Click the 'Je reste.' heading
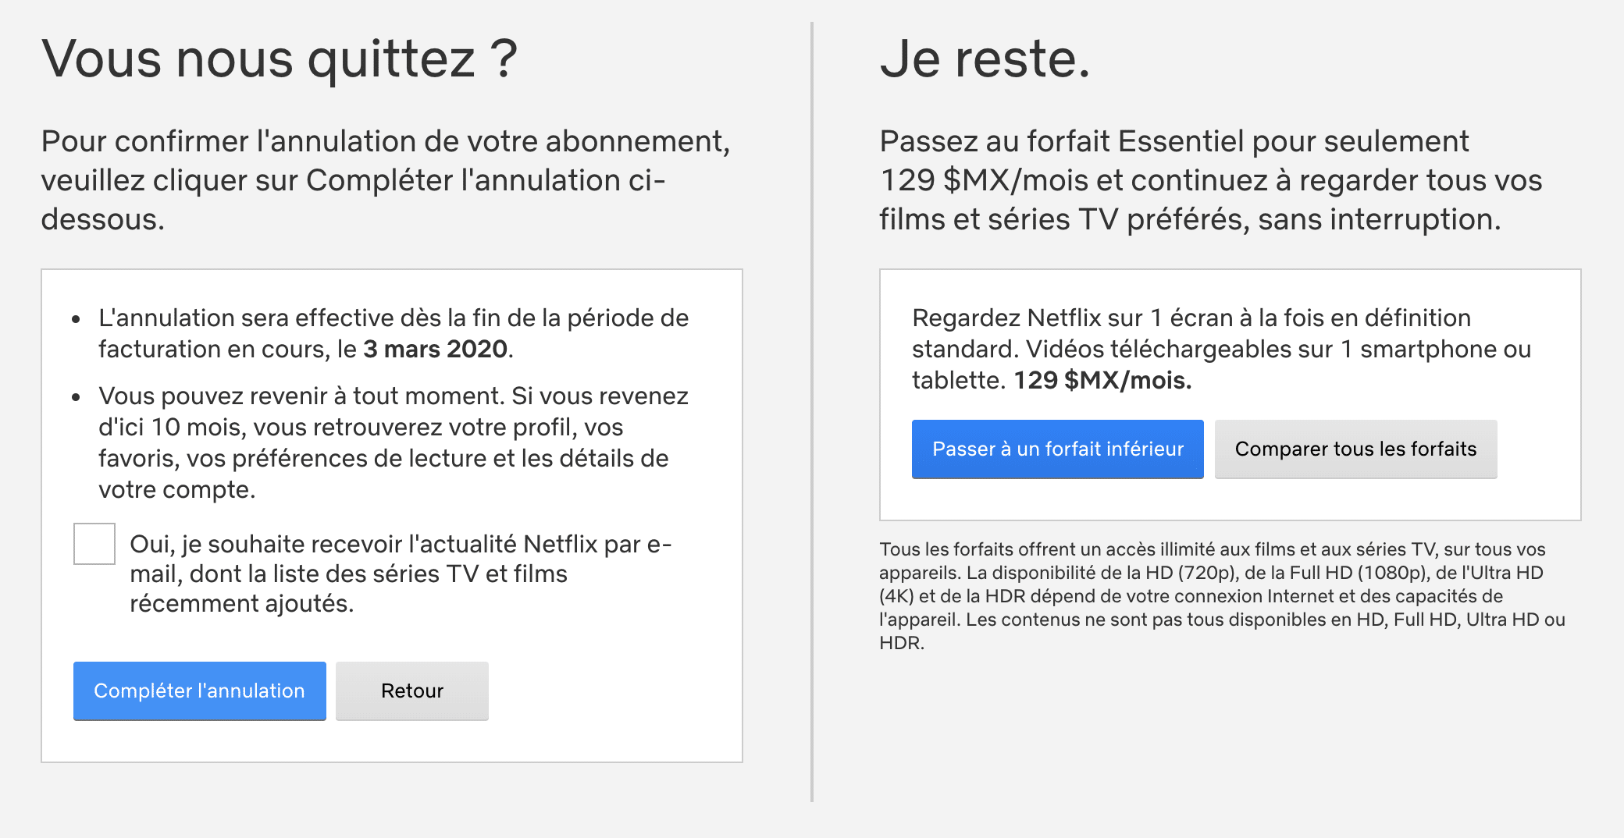The image size is (1624, 838). [985, 59]
